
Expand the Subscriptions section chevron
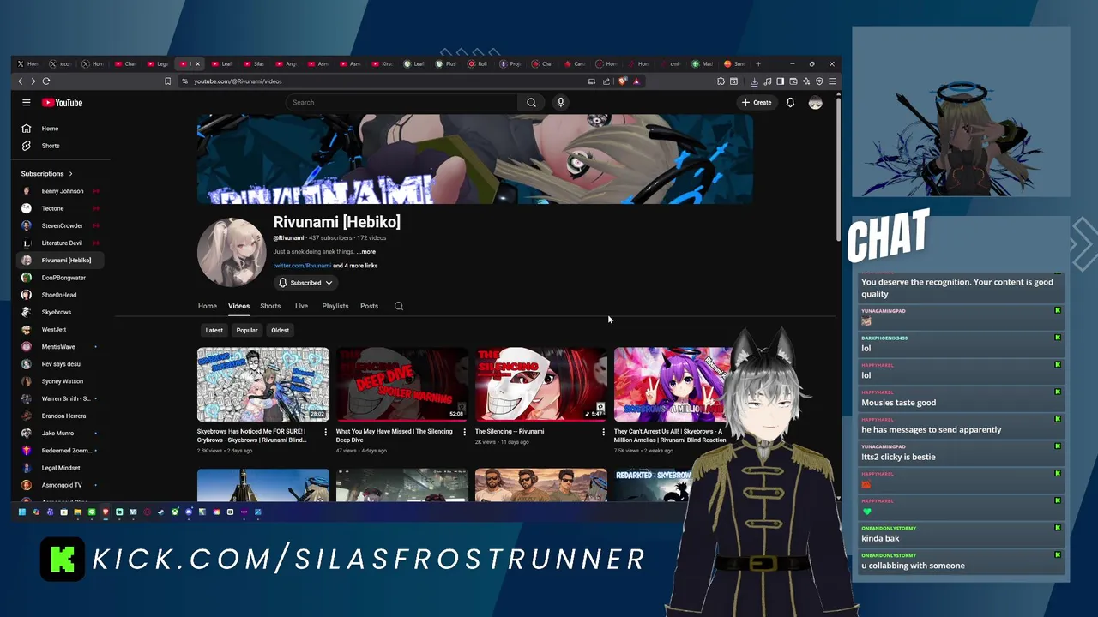tap(70, 174)
